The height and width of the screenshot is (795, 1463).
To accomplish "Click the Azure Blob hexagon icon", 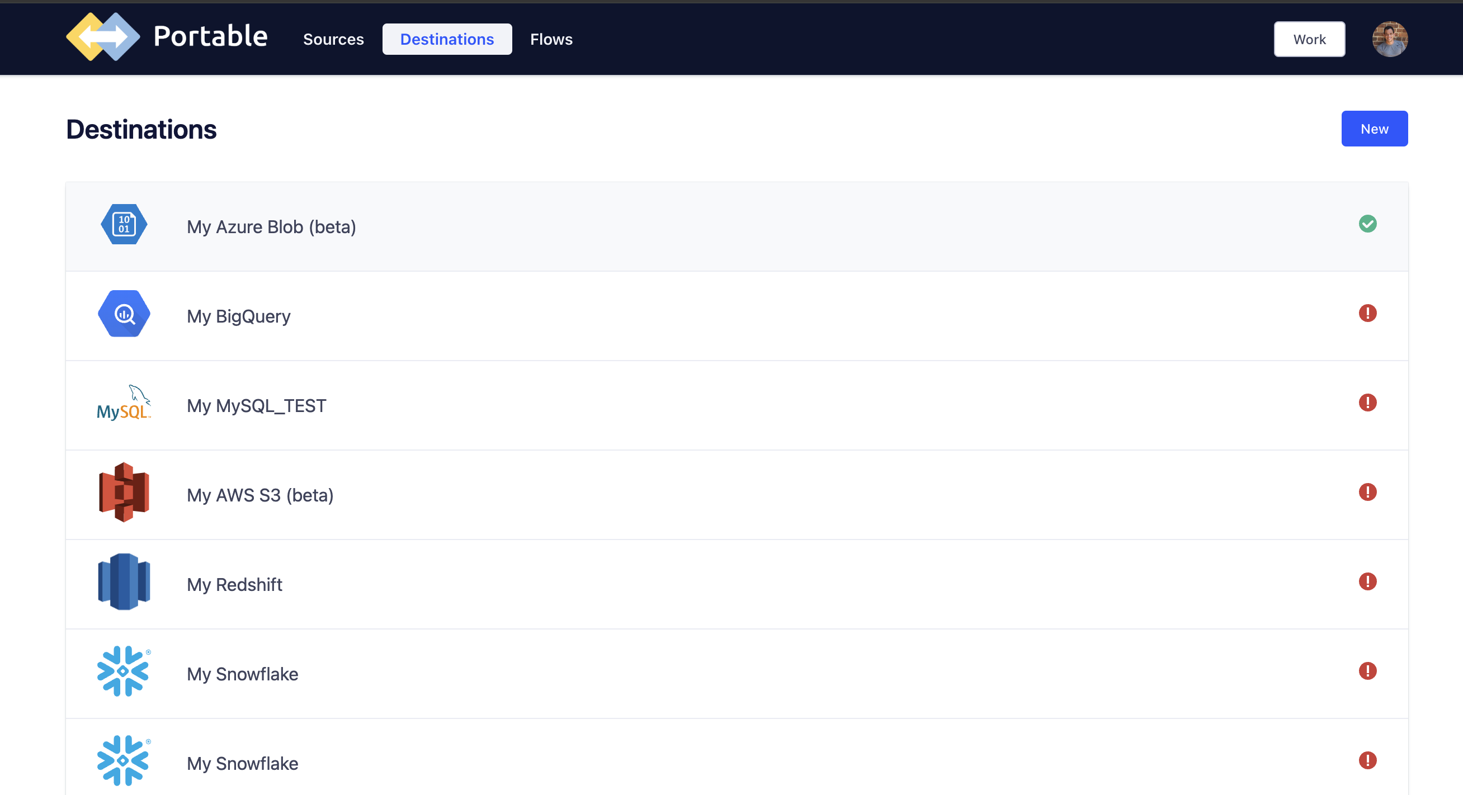I will tap(124, 224).
